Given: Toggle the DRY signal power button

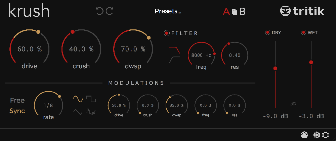Looking at the screenshot, I should (x=267, y=32).
